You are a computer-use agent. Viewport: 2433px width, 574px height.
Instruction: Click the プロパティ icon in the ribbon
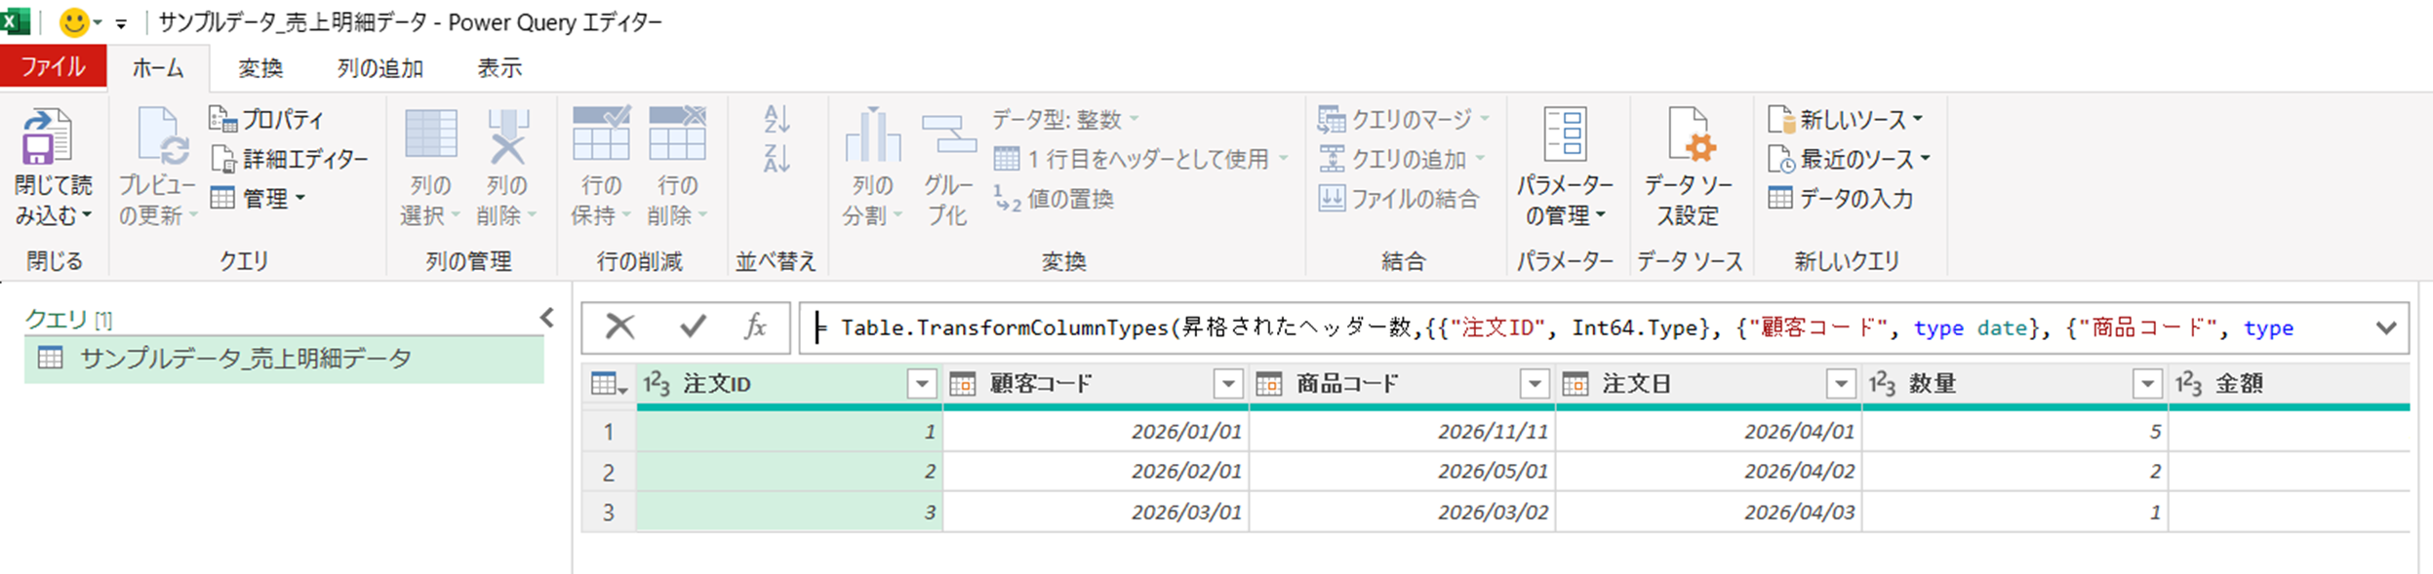pyautogui.click(x=223, y=119)
